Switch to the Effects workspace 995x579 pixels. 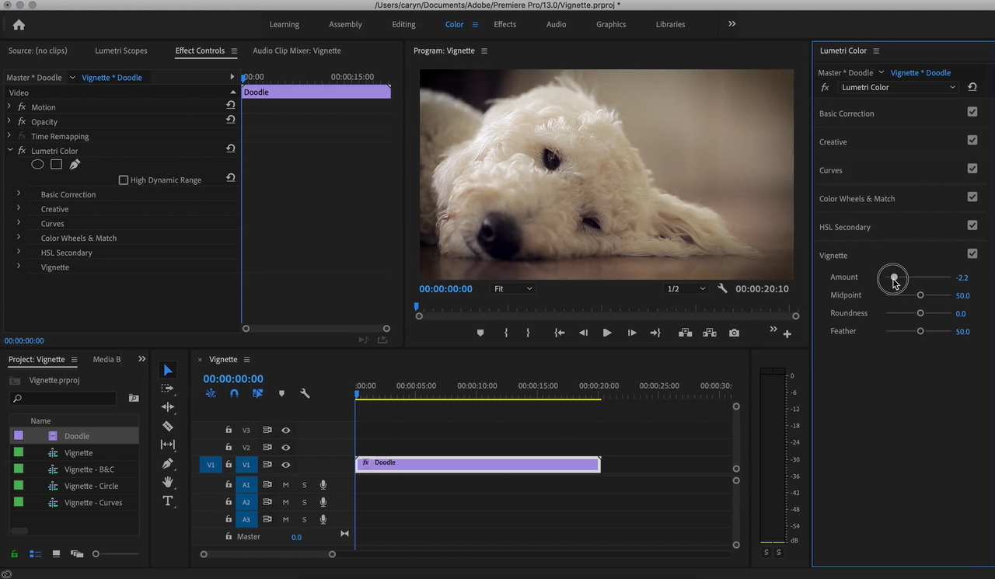tap(504, 24)
